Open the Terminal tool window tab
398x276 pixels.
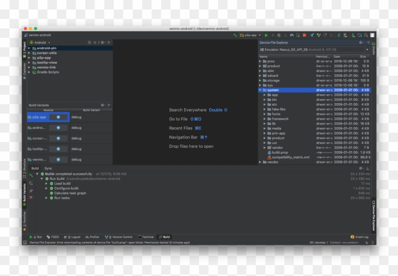pos(146,237)
